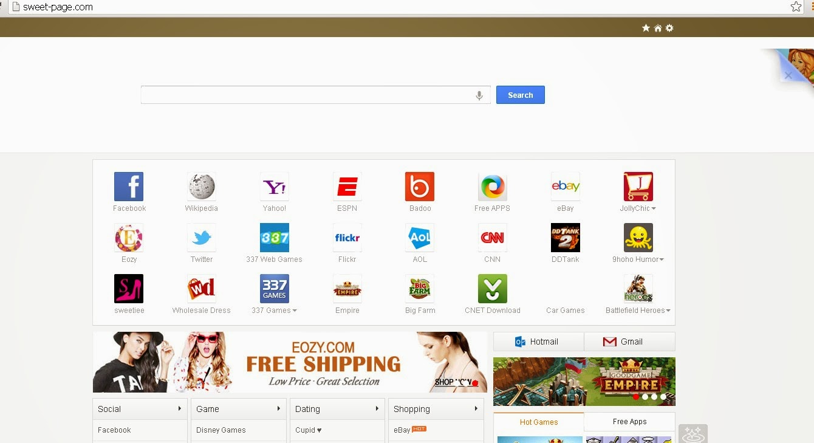
Task: Switch to the Hot Games tab
Action: point(539,422)
